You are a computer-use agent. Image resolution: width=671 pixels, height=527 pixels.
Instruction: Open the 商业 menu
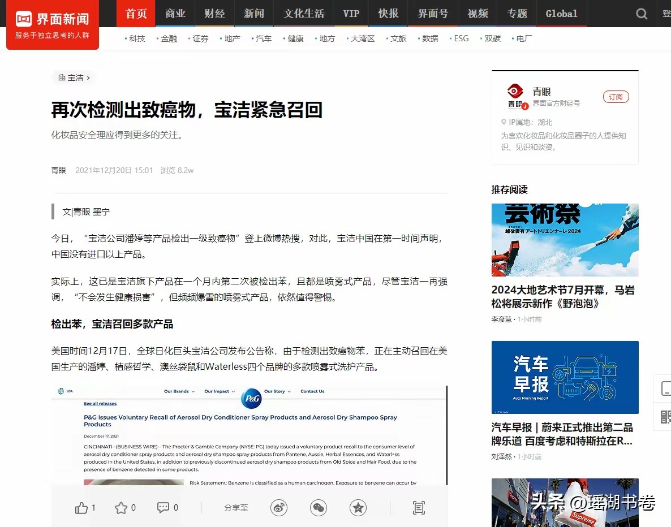click(x=175, y=14)
